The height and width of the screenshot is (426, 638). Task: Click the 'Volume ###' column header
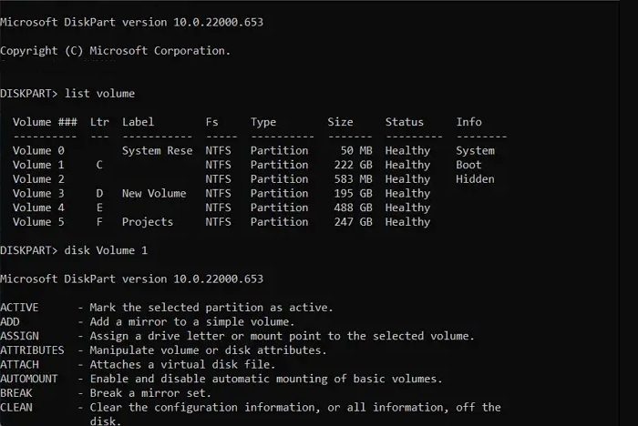click(x=45, y=122)
